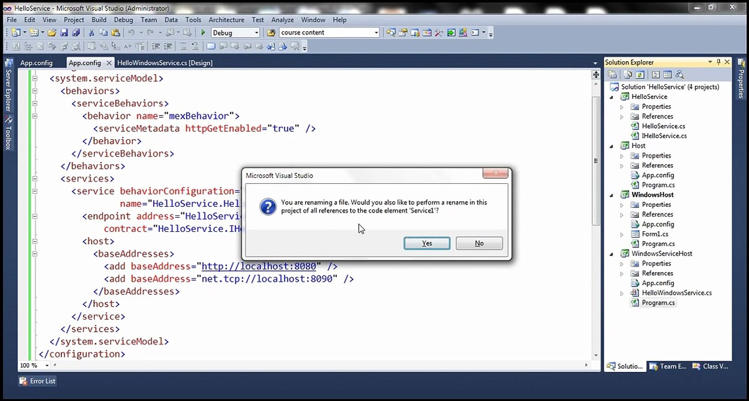Collapse the baseAddresses XML outline toggle
Screen dimensions: 749x401
[35, 254]
